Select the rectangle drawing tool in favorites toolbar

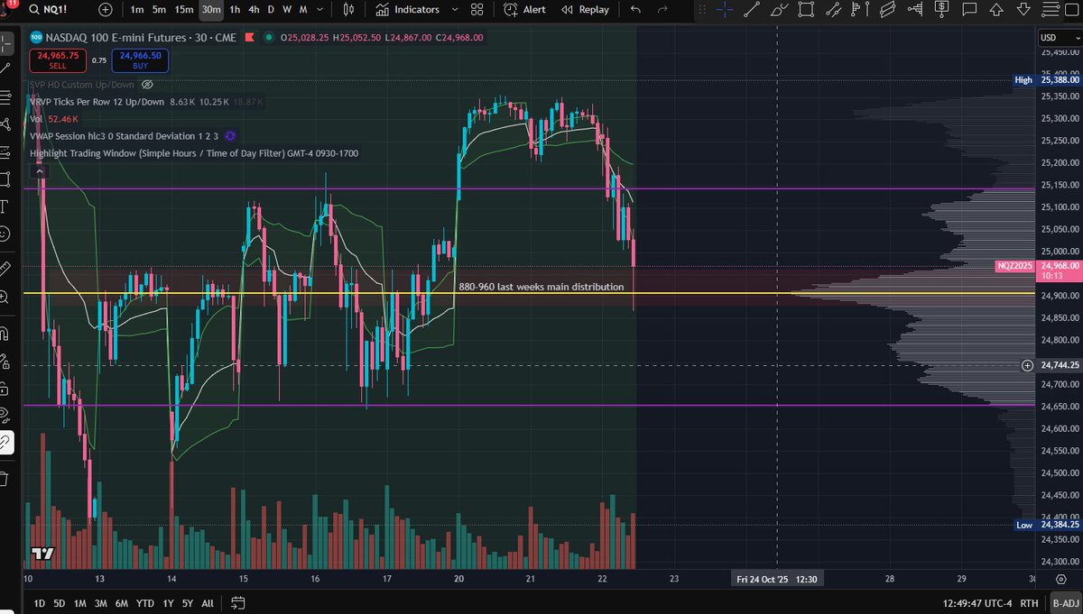click(x=806, y=9)
